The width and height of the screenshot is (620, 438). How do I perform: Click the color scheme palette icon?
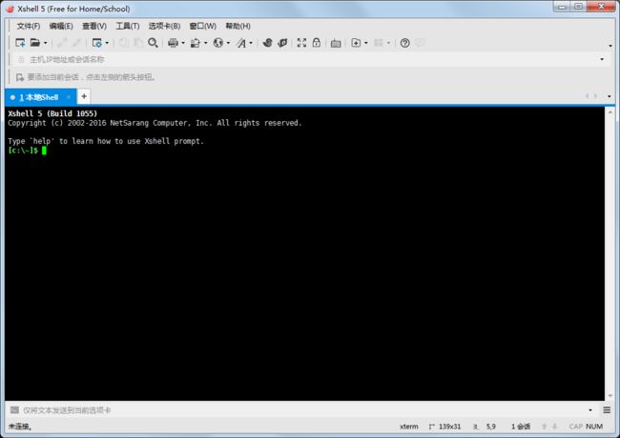pos(196,43)
